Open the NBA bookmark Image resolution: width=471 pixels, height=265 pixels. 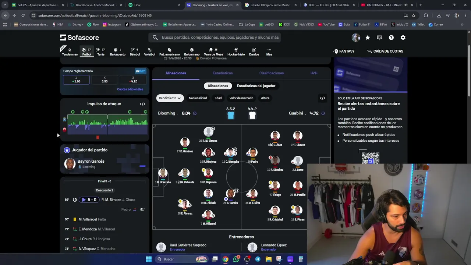58,25
